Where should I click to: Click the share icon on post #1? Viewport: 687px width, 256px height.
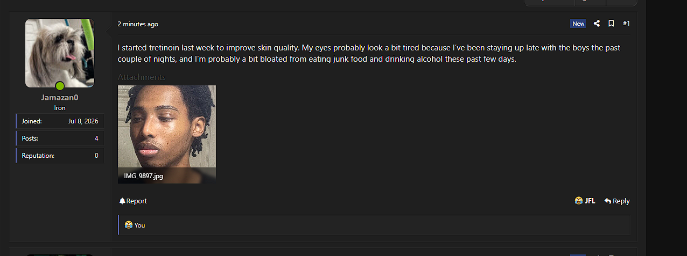tap(597, 24)
